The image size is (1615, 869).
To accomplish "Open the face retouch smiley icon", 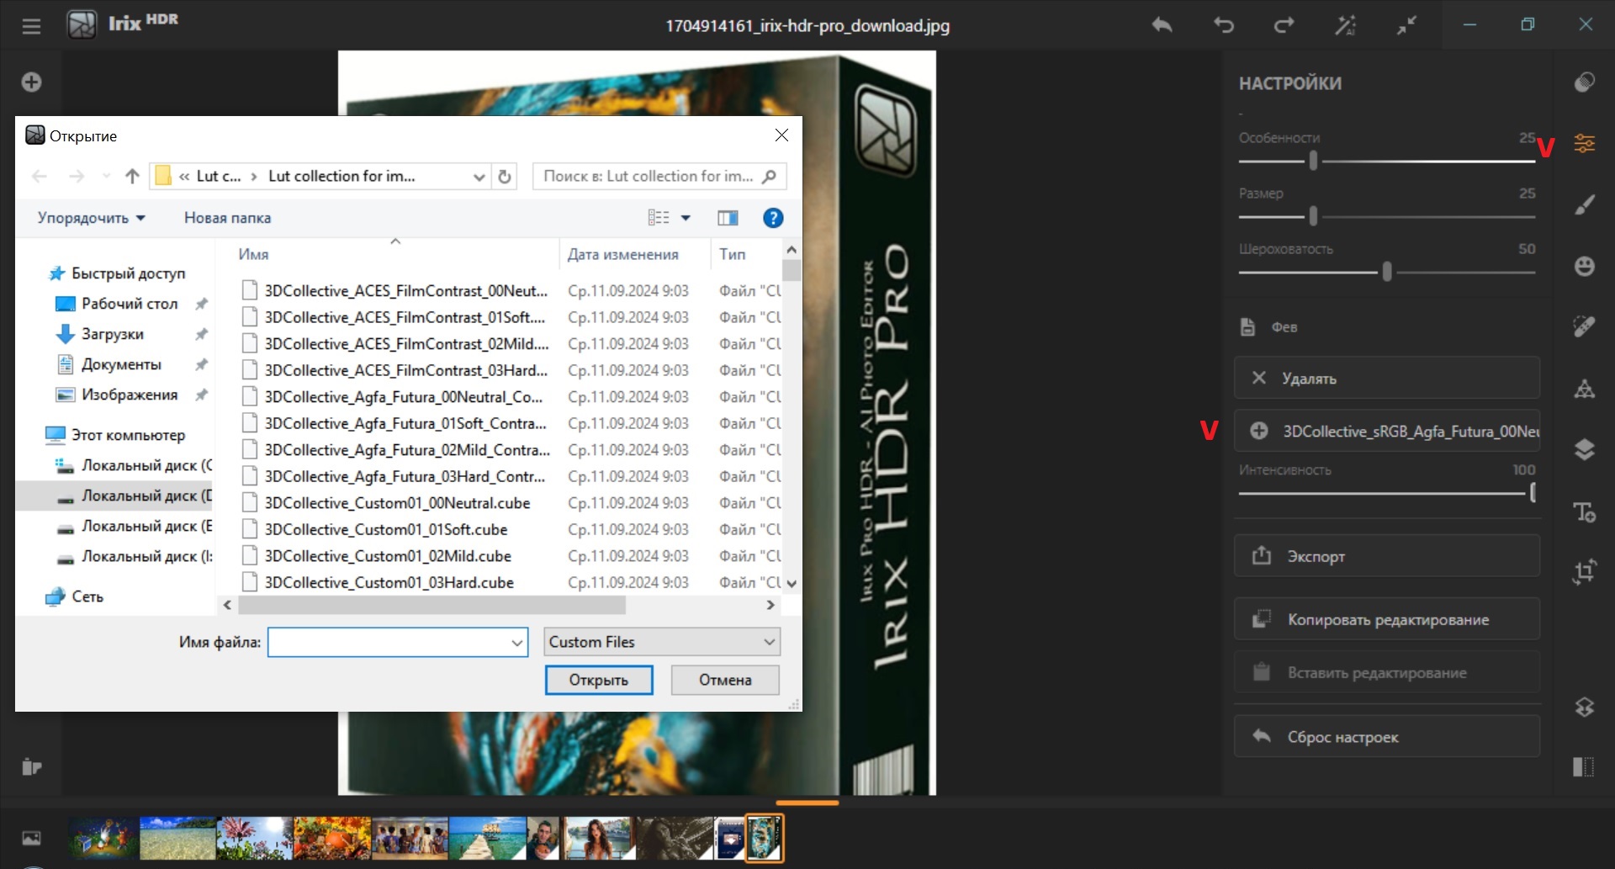I will 1584,267.
